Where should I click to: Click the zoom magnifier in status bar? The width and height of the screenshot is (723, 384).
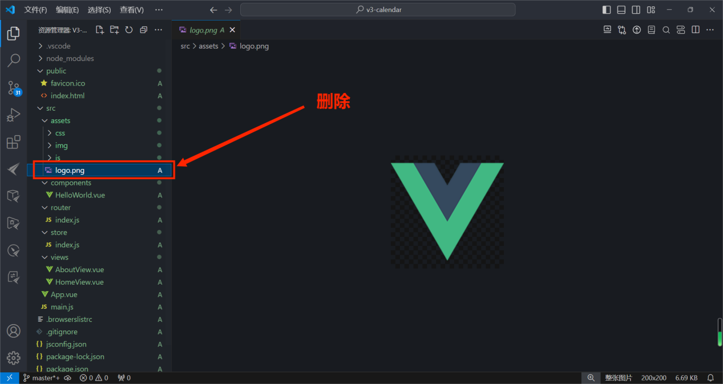591,378
